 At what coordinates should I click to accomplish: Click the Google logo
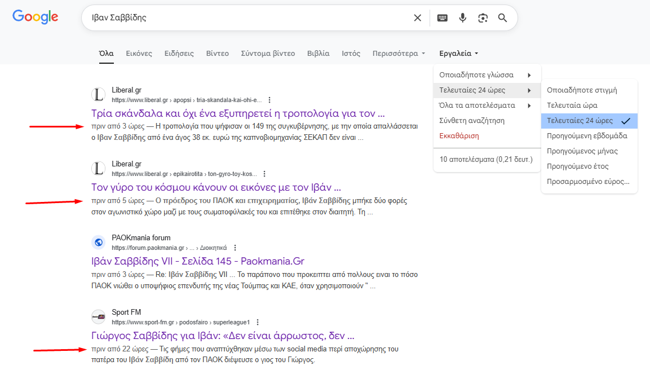(x=36, y=17)
